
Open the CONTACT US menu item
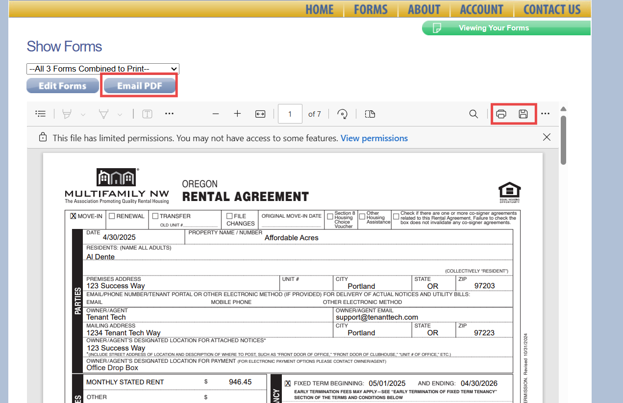tap(552, 9)
